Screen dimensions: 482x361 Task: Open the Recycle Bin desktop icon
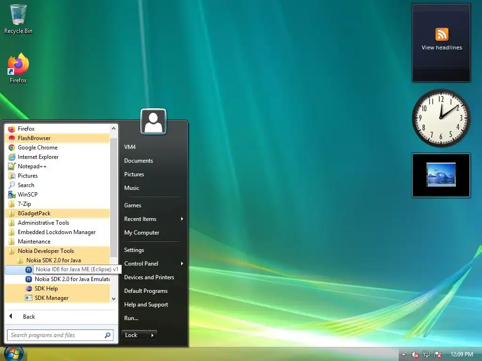pos(18,18)
